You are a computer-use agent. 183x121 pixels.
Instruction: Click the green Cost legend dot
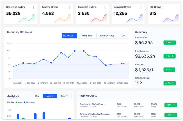[x=17, y=102]
